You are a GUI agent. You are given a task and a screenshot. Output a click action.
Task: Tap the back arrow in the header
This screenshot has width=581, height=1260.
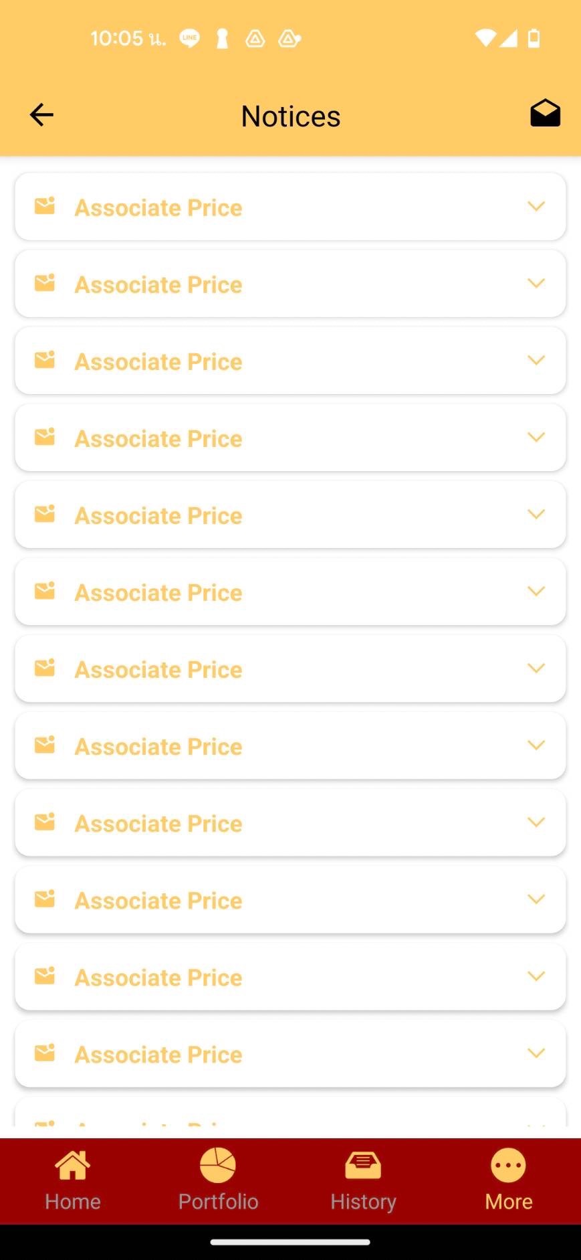click(41, 115)
